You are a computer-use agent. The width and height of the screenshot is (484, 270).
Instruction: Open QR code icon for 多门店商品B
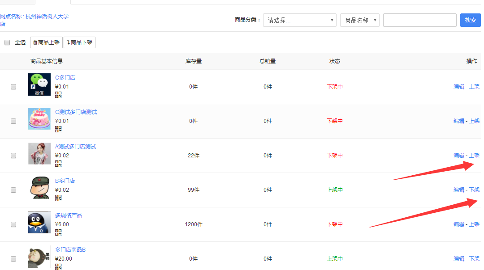(58, 266)
